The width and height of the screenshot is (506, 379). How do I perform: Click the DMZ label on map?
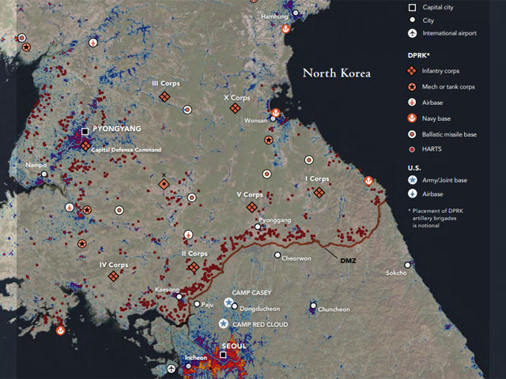[x=349, y=260]
